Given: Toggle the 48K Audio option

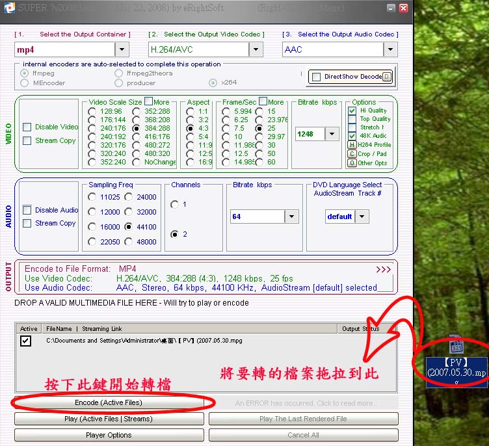Looking at the screenshot, I should click(x=352, y=136).
